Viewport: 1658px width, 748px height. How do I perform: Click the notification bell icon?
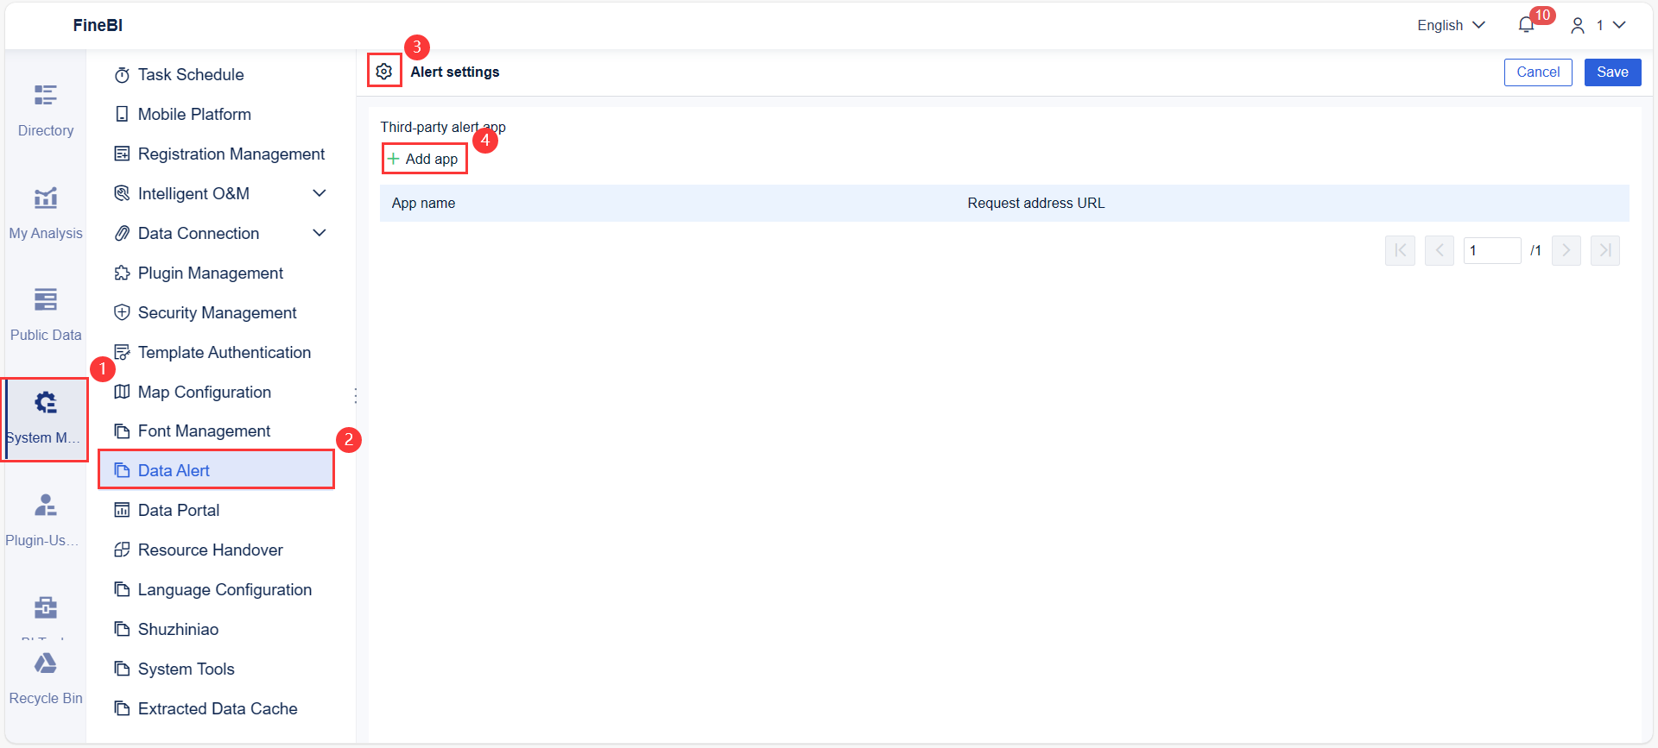[x=1526, y=25]
